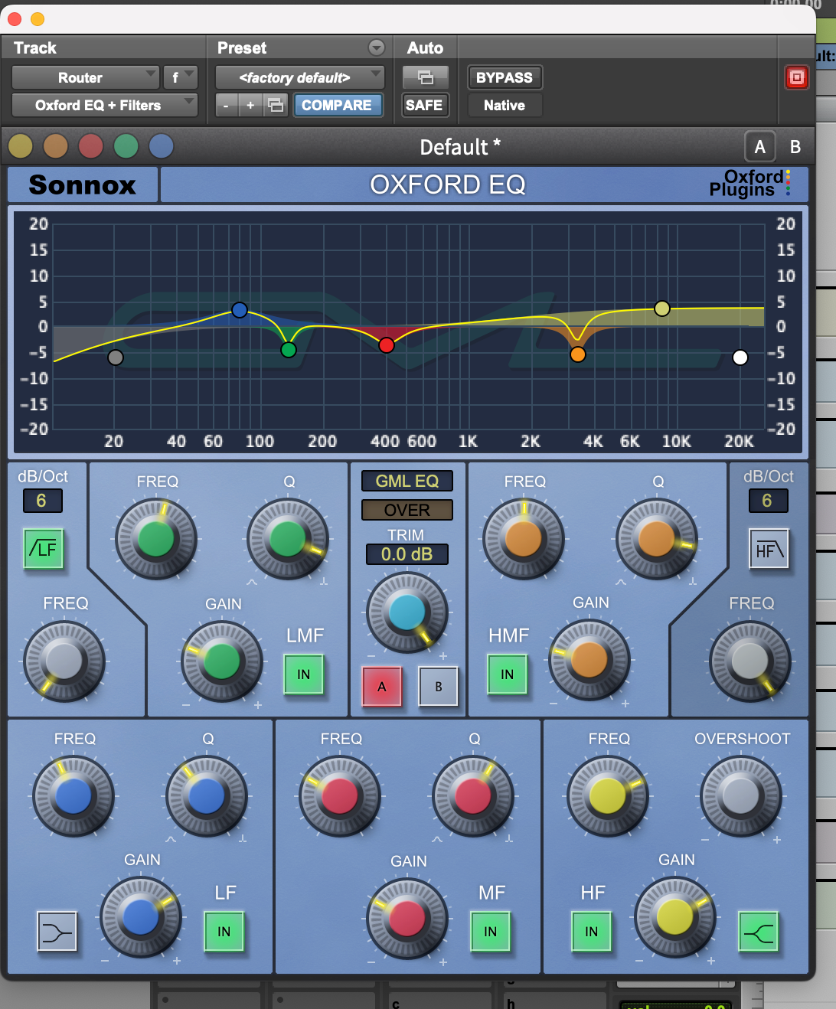Select the blue LF node on EQ graph
Image resolution: width=836 pixels, height=1009 pixels.
point(240,310)
